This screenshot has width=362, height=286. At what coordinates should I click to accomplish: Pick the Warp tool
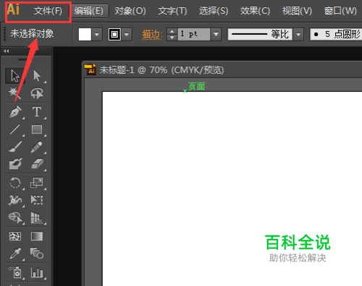click(15, 200)
